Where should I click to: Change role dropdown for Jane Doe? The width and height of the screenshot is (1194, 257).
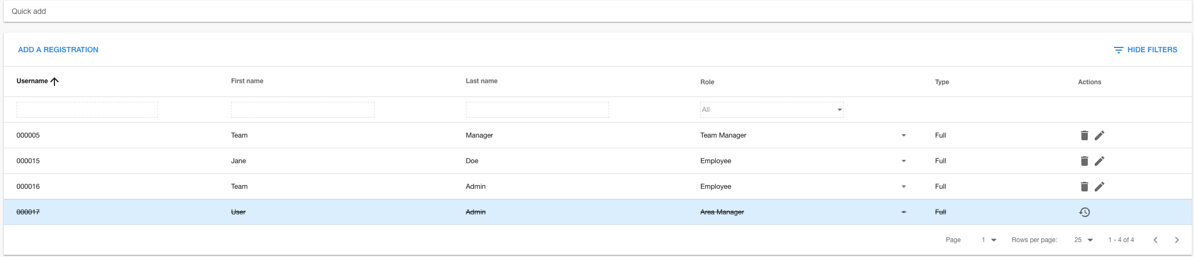[903, 161]
